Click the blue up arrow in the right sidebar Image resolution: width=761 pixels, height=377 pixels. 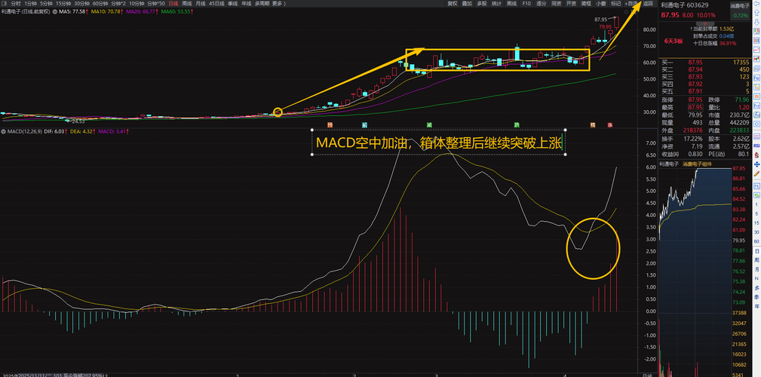756,13
